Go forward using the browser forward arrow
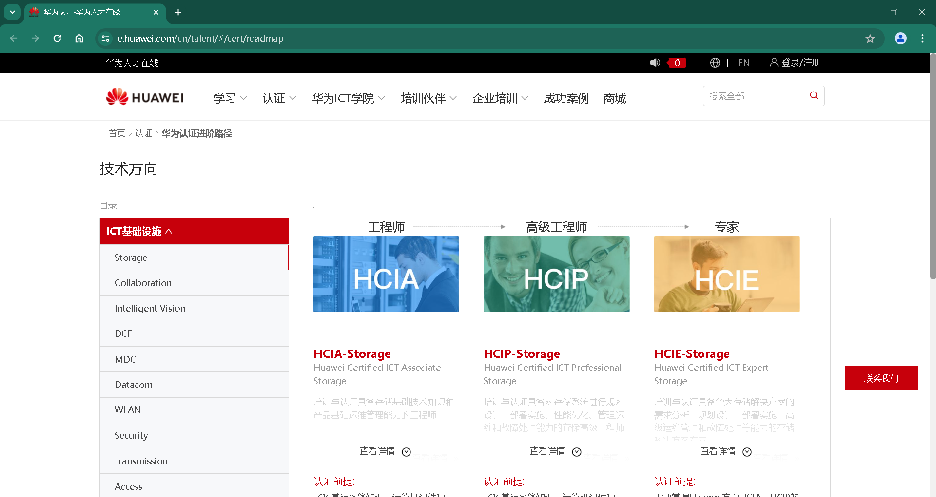This screenshot has height=497, width=936. 35,38
